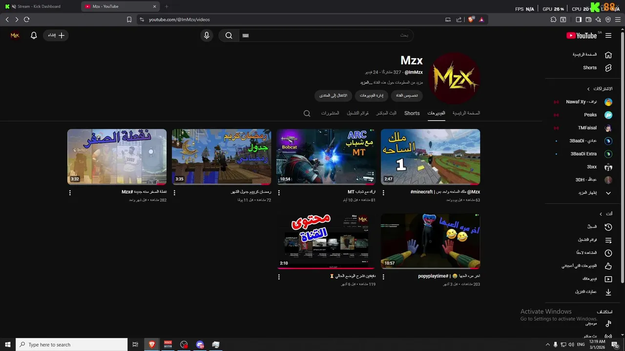This screenshot has height=351, width=625.
Task: Open the browser main menu
Action: pos(618,19)
